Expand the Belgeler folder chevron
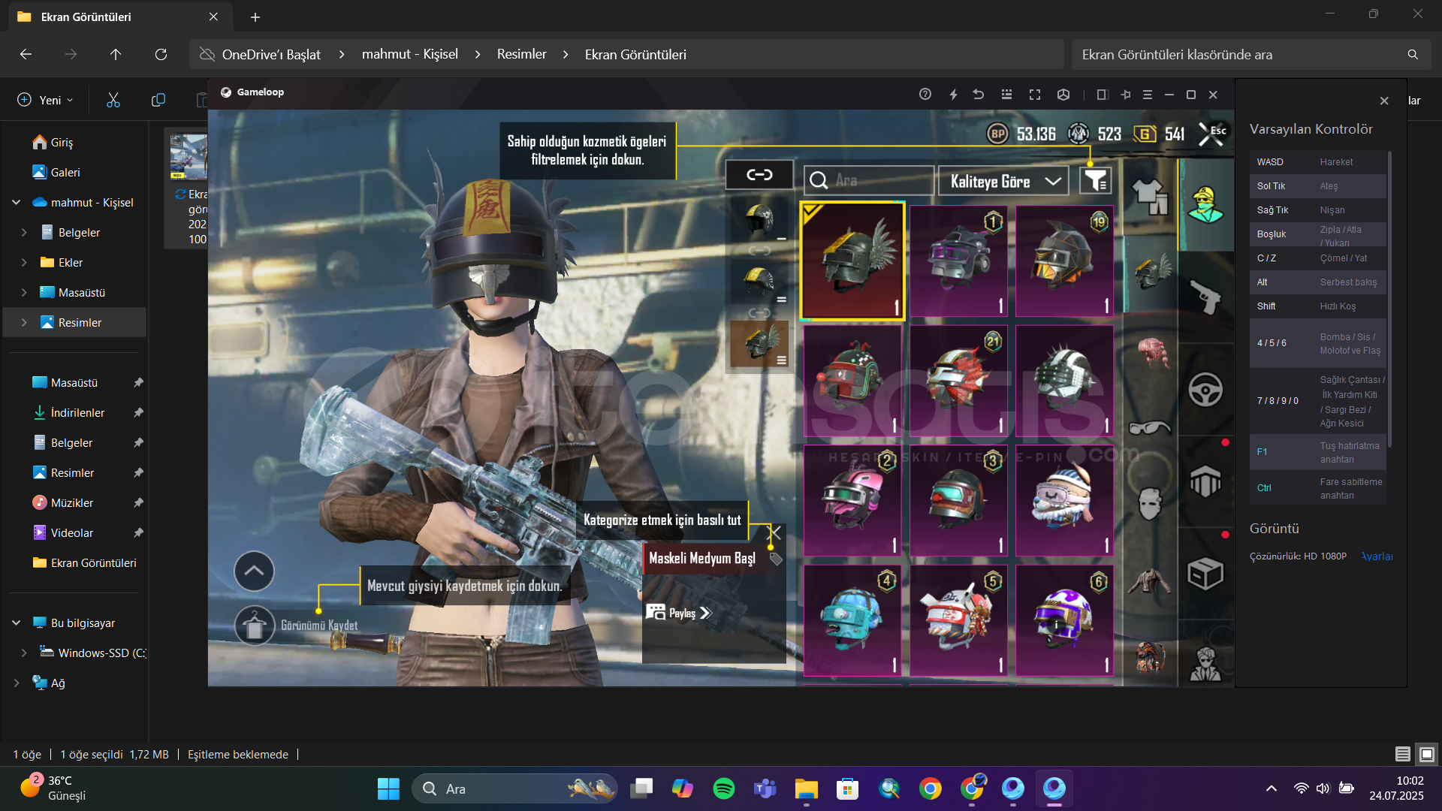The width and height of the screenshot is (1442, 811). point(23,233)
